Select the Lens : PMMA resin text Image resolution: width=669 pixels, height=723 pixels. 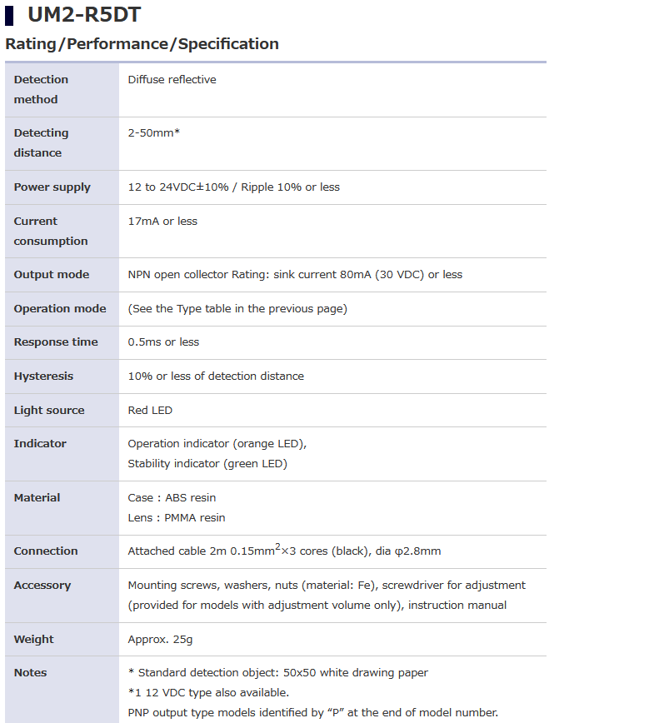(177, 518)
